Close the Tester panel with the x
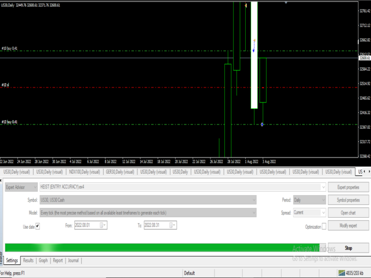371x278 pixels. click(x=1, y=180)
